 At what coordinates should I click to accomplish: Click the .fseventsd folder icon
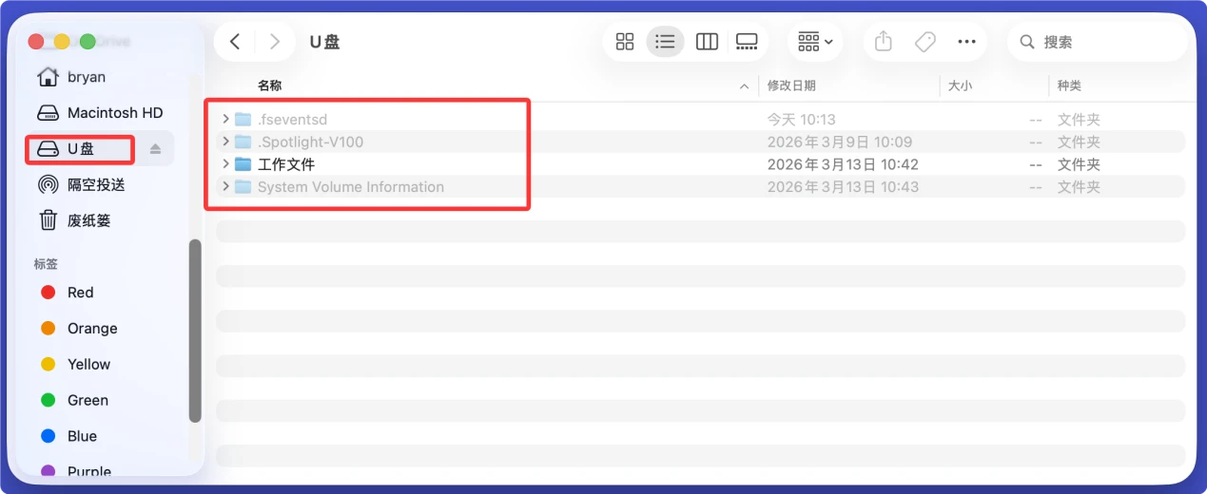[x=243, y=119]
